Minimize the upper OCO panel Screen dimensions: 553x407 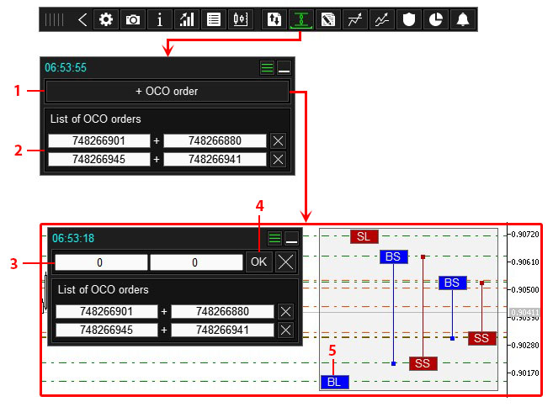point(284,67)
